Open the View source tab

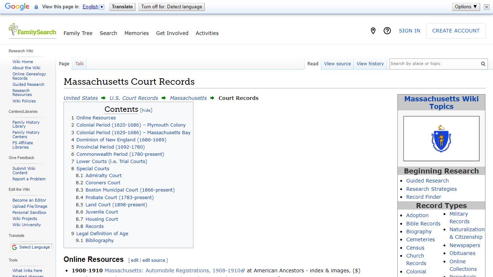[x=337, y=64]
